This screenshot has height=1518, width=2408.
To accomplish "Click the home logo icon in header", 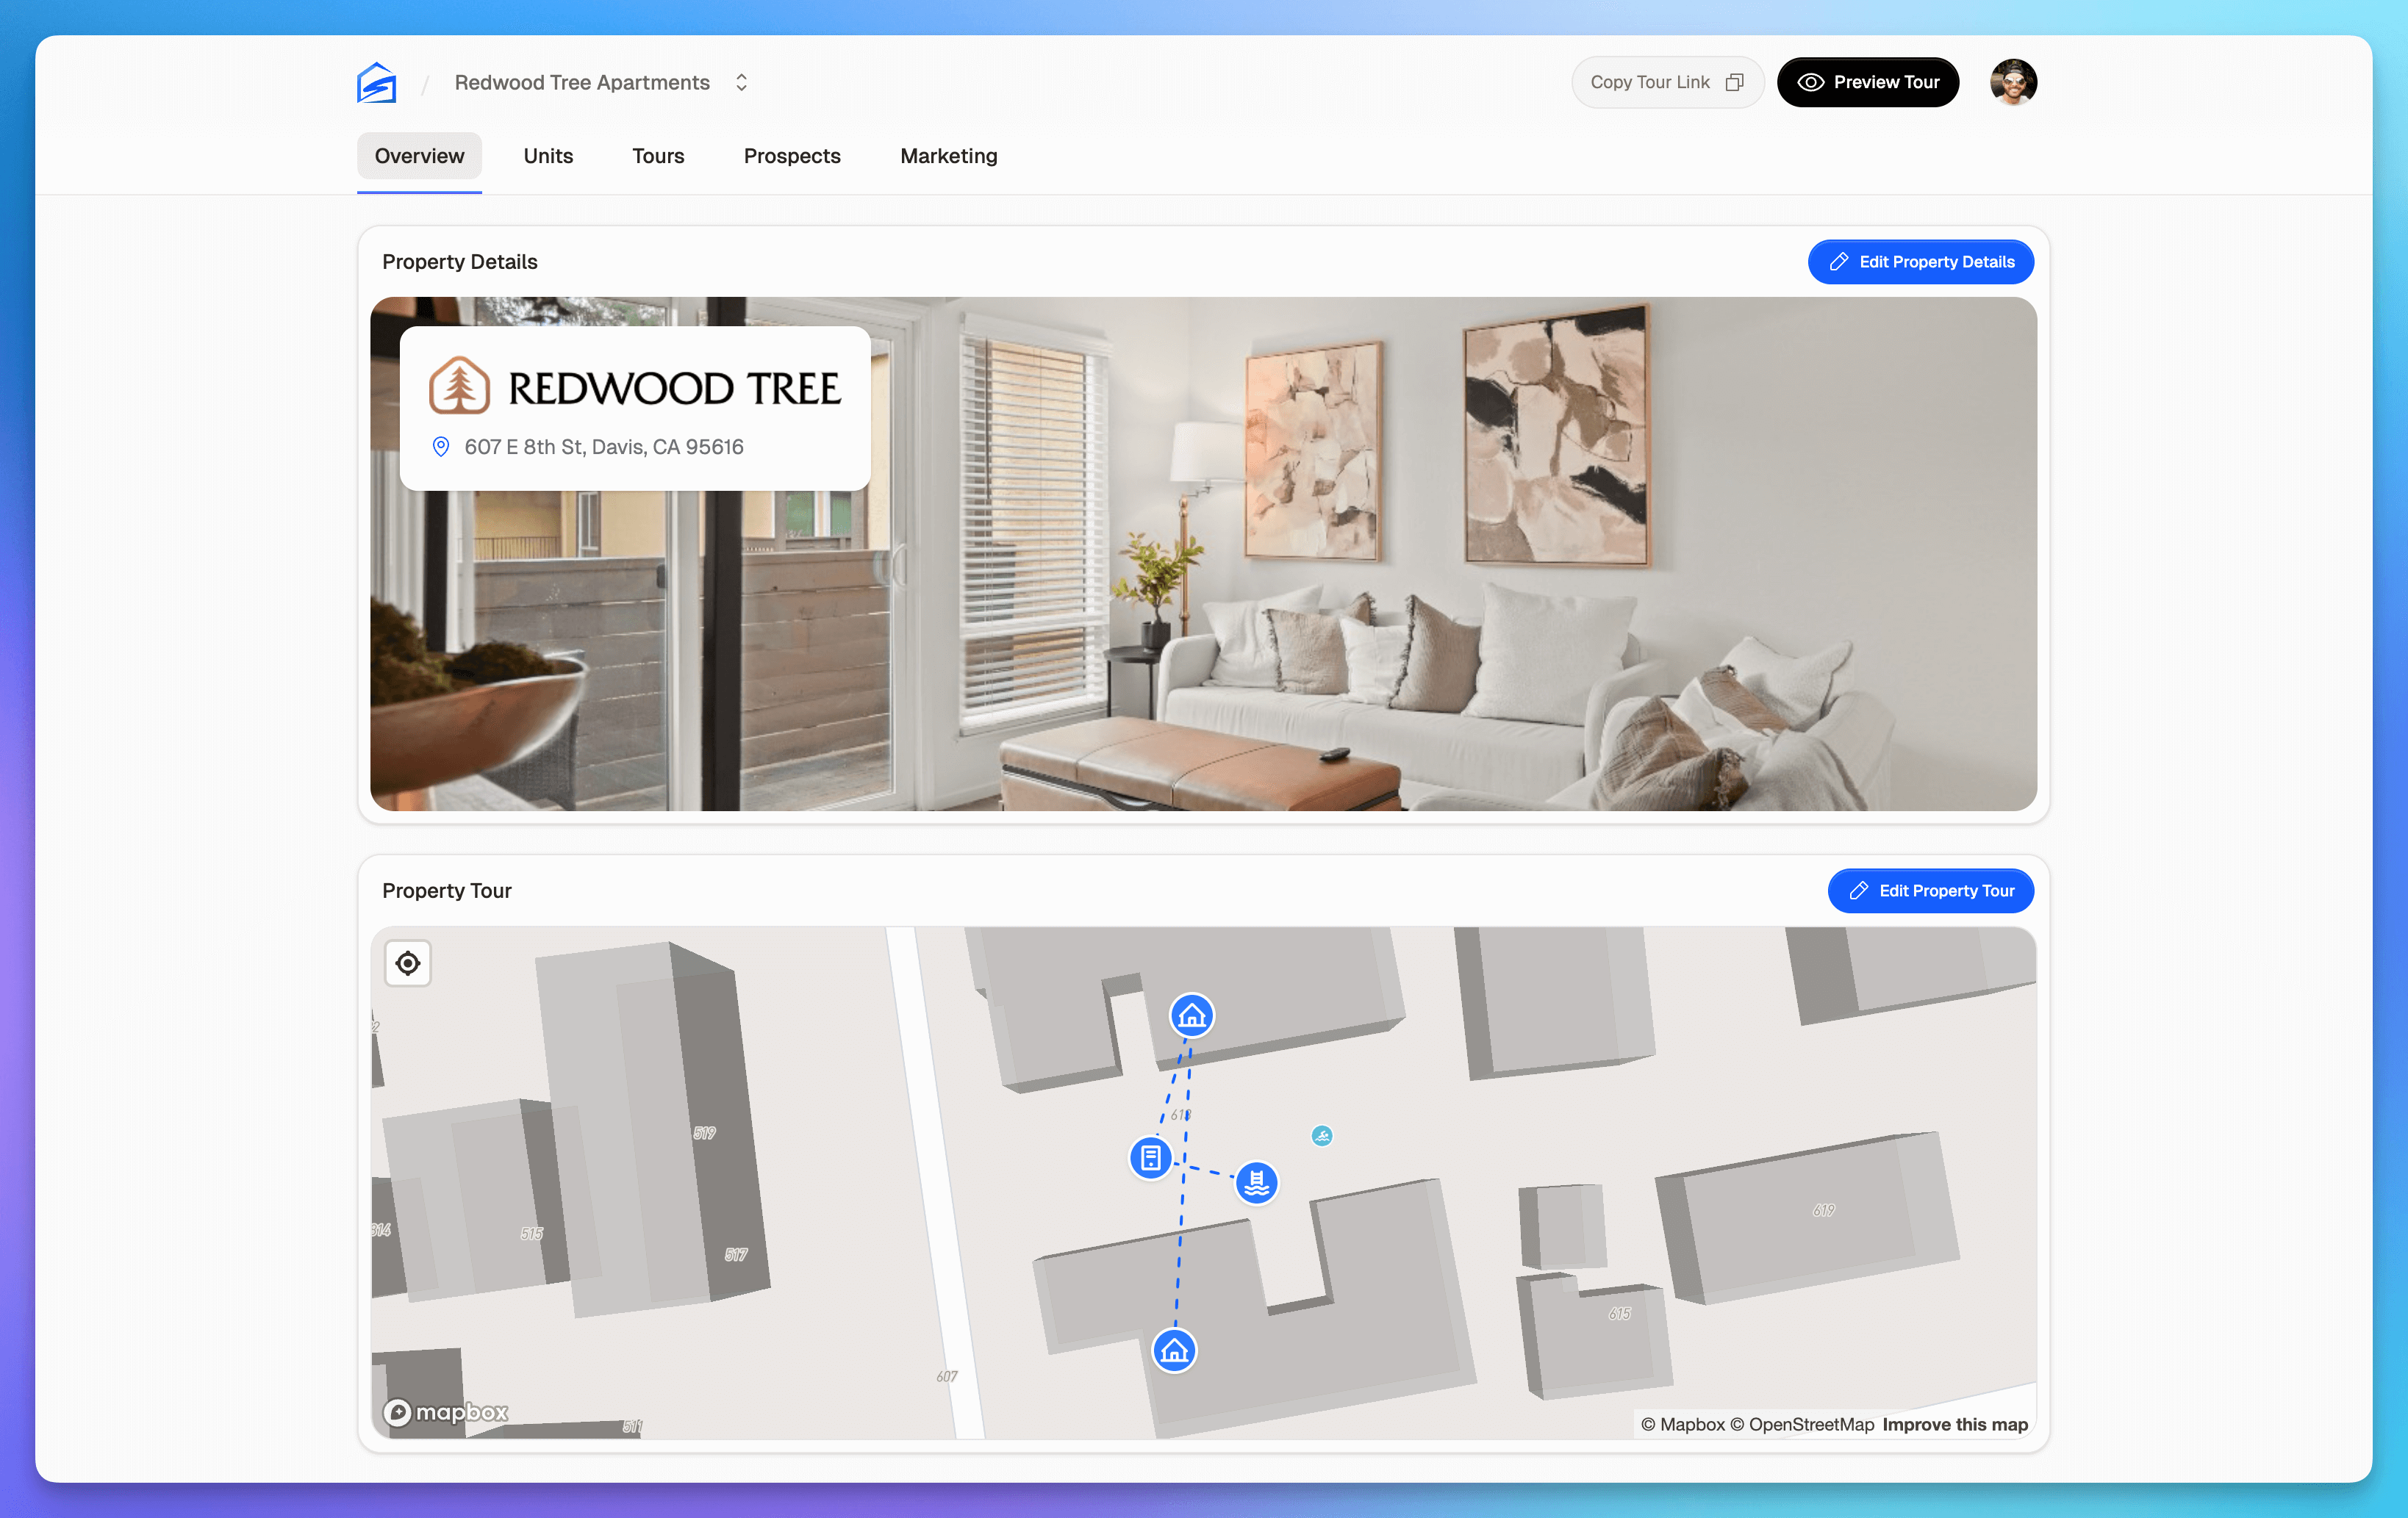I will (x=377, y=82).
